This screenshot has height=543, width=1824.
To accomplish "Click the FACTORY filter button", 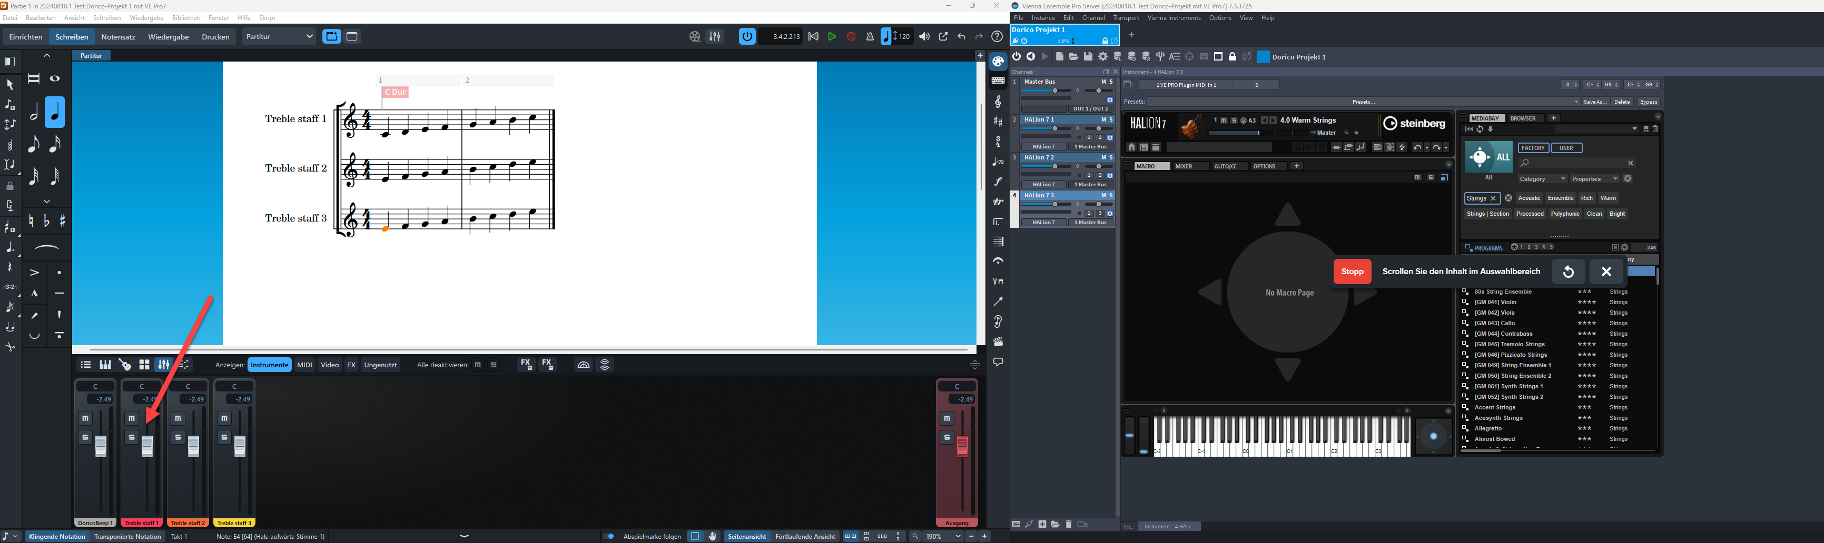I will tap(1534, 148).
